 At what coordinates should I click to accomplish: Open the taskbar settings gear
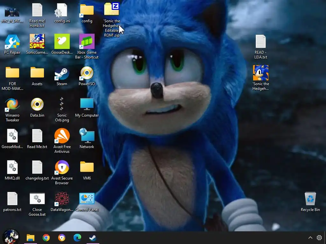(x=319, y=238)
